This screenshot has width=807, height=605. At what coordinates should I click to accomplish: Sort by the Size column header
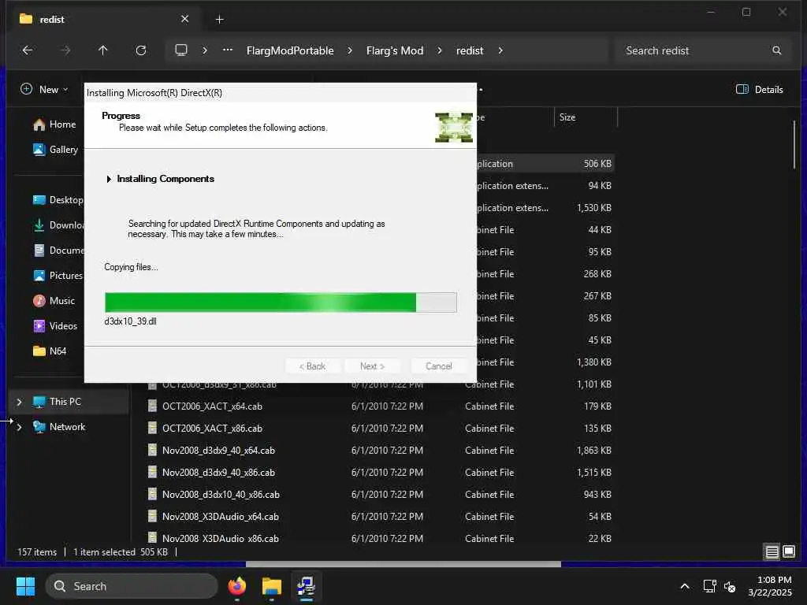click(586, 117)
